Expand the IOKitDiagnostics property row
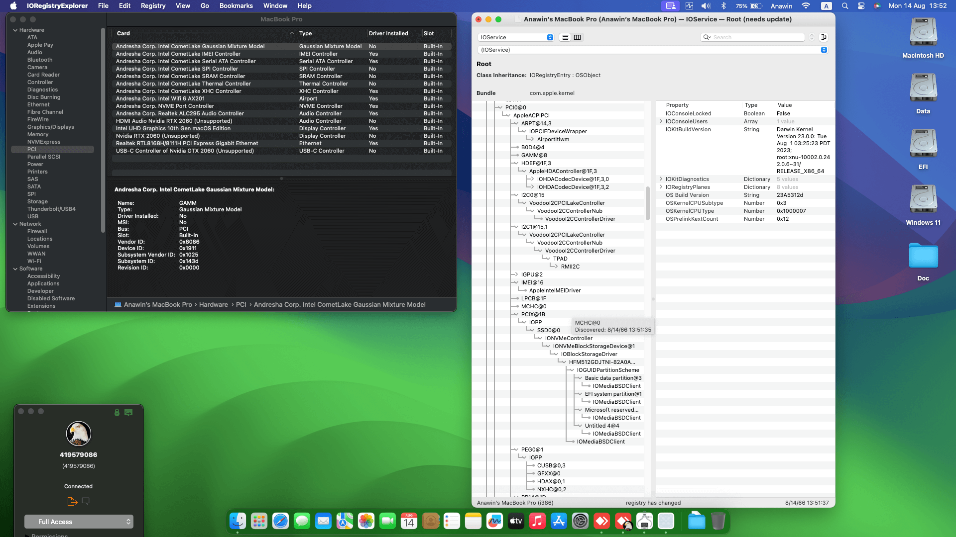Image resolution: width=956 pixels, height=537 pixels. coord(661,179)
